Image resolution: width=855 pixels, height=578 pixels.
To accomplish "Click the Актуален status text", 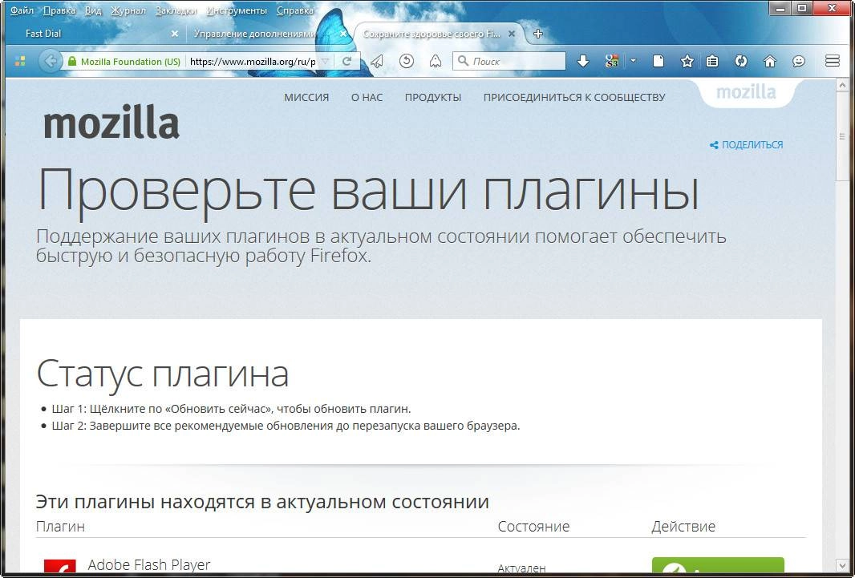I will [522, 568].
